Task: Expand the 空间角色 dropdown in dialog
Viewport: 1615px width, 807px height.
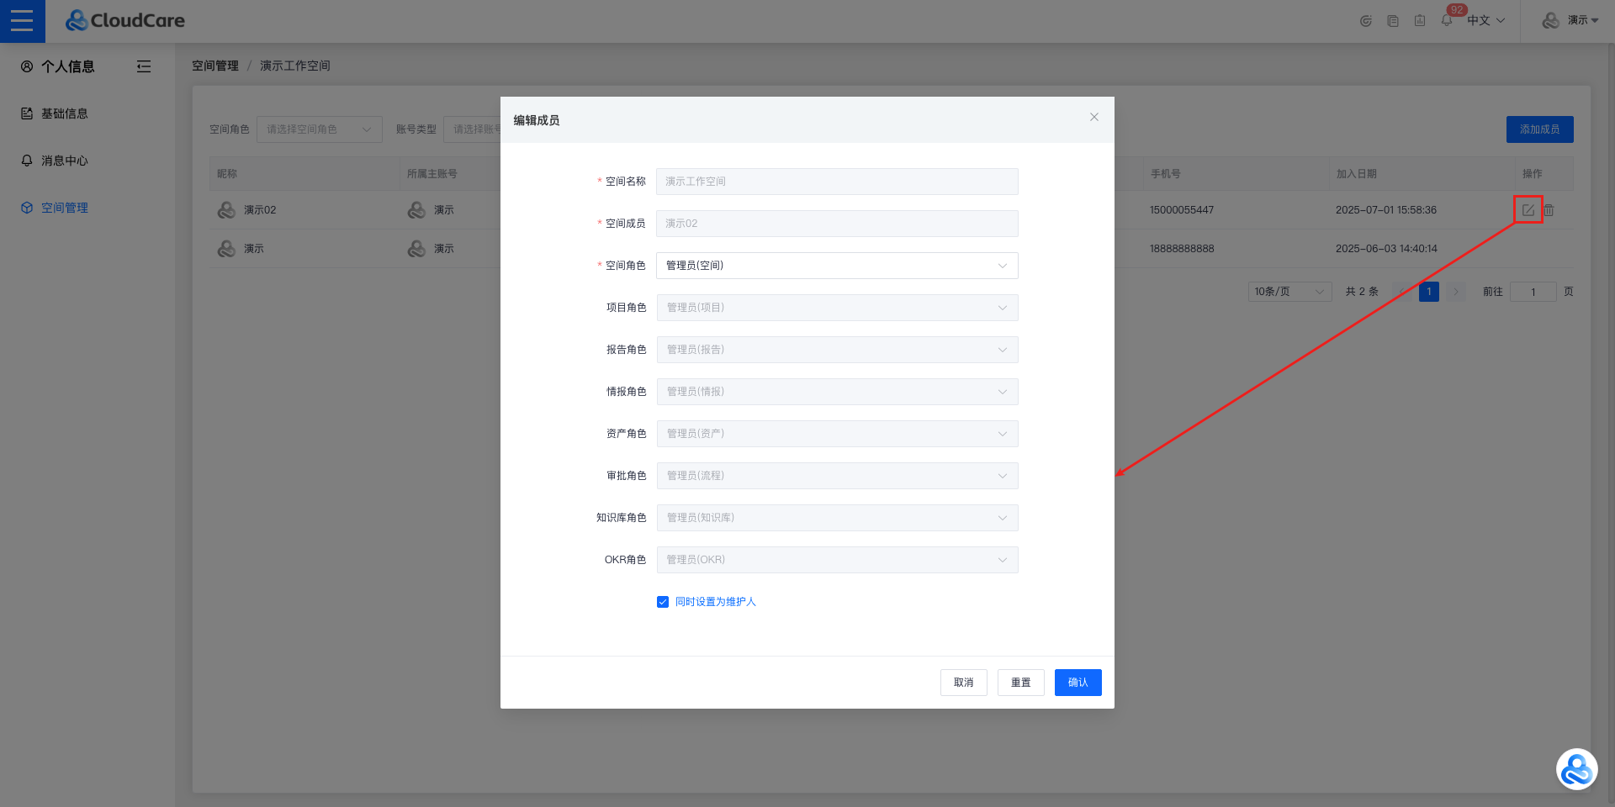Action: point(836,266)
